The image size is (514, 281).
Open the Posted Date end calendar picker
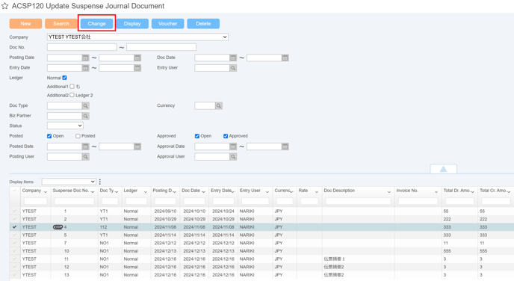137,146
